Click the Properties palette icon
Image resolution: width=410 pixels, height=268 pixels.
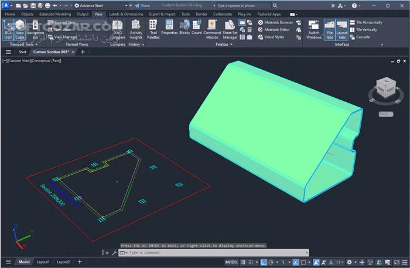(169, 29)
